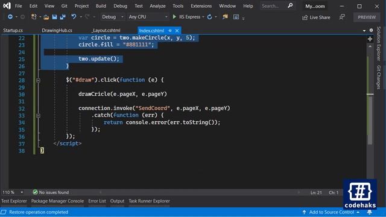Click the Refresh browser icon
Image resolution: width=386 pixels, height=217 pixels.
(x=209, y=17)
